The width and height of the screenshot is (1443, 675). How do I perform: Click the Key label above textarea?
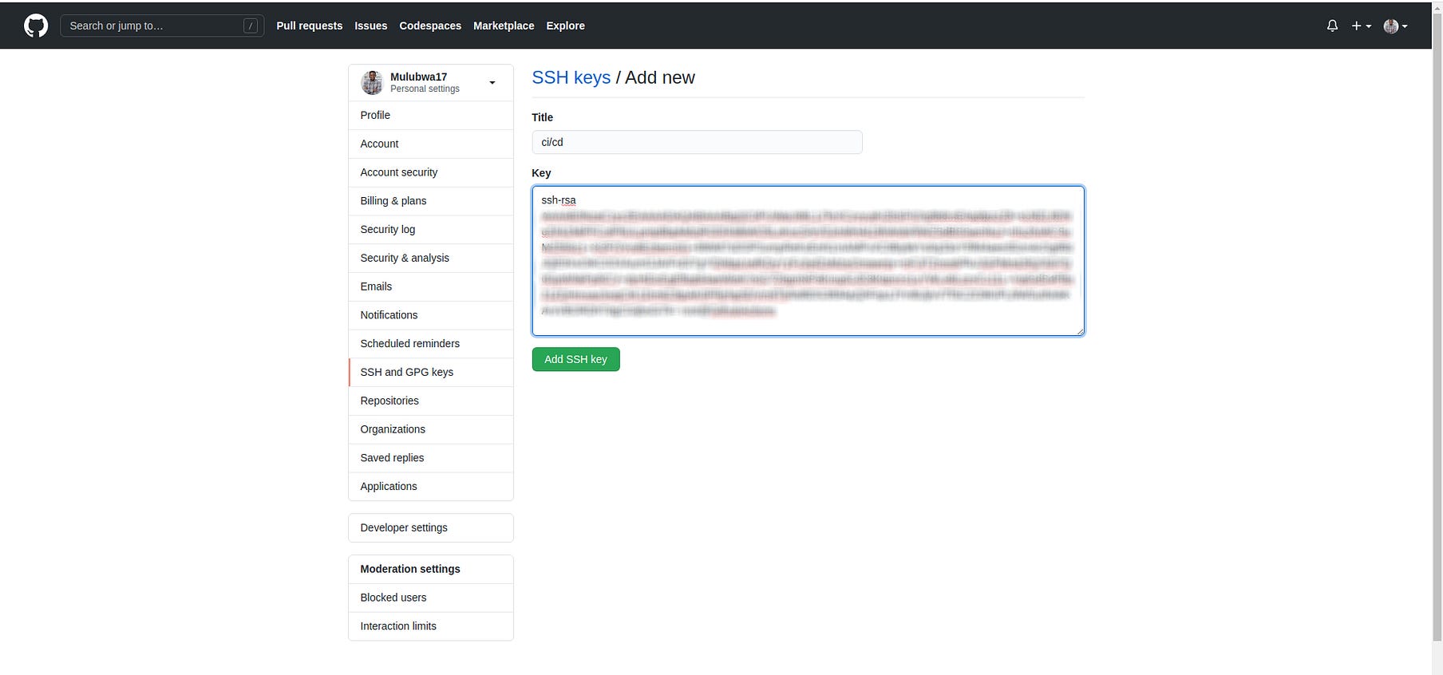541,173
